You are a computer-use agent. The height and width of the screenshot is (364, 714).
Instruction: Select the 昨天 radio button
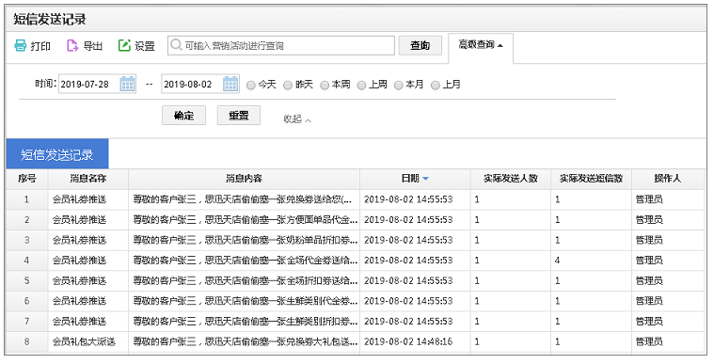[288, 86]
